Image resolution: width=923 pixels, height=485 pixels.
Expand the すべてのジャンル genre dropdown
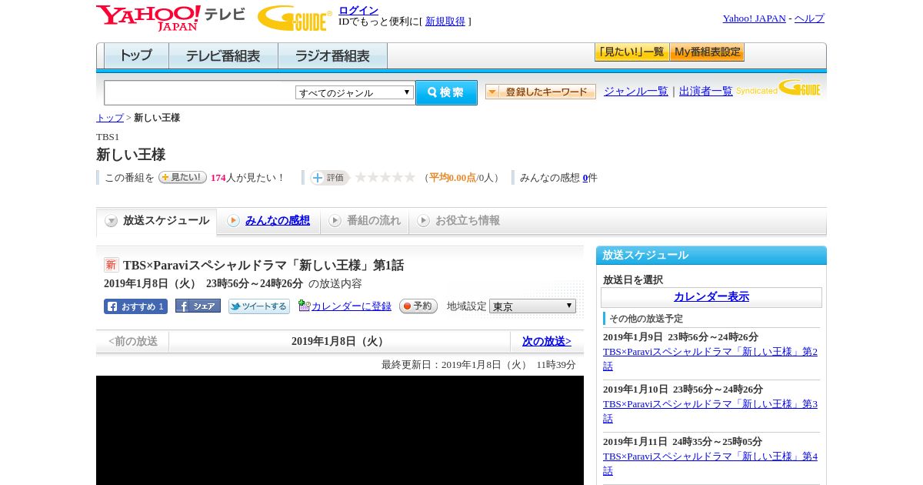[355, 92]
